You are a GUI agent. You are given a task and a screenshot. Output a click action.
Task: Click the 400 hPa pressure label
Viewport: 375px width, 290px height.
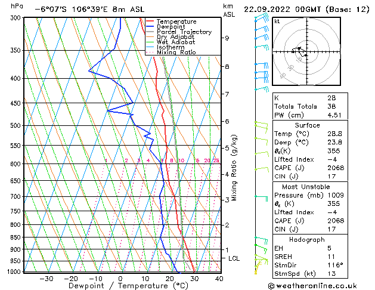17,79
